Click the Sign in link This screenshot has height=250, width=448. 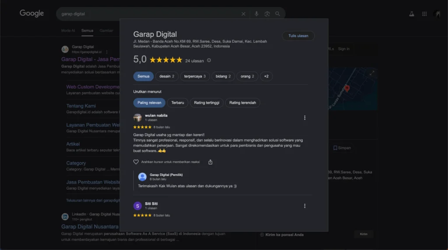pos(344,49)
